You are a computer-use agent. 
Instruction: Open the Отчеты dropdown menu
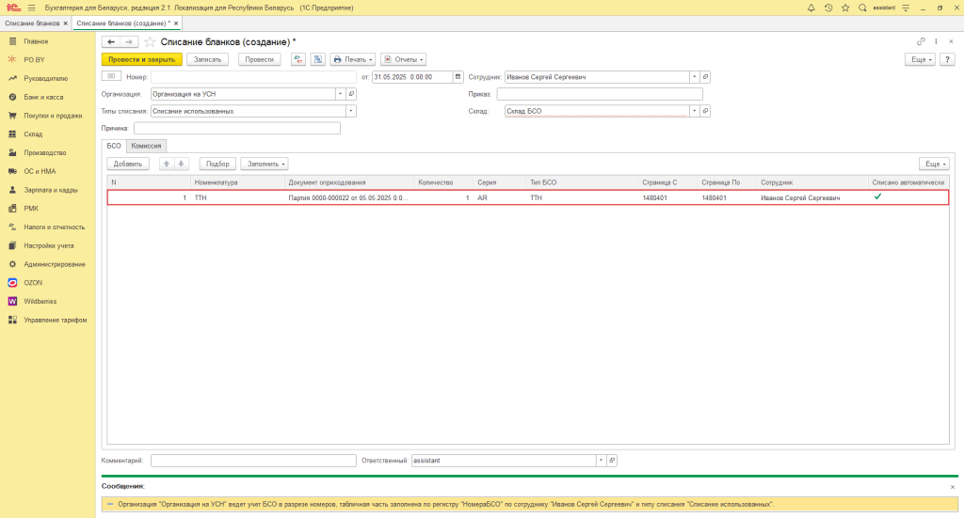403,59
